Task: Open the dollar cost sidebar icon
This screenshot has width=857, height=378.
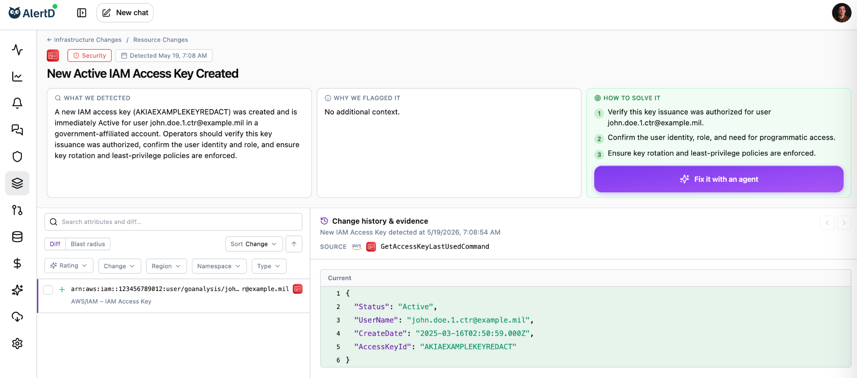Action: (17, 263)
